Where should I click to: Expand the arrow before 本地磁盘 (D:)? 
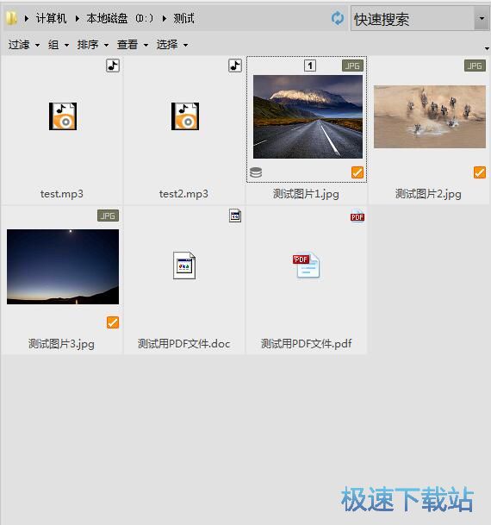click(x=78, y=18)
